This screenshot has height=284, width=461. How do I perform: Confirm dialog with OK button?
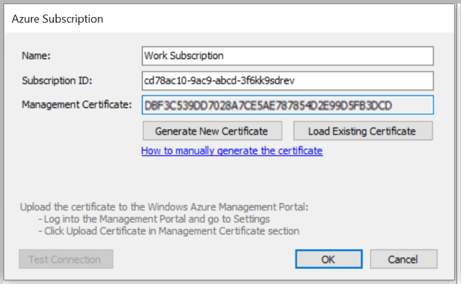[329, 259]
